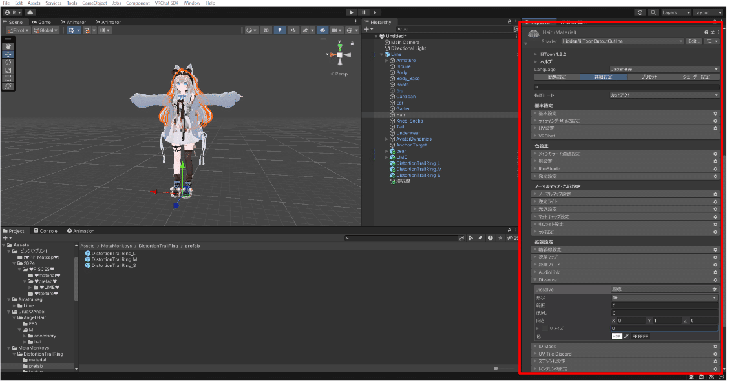Switch to the Console tab
Image resolution: width=729 pixels, height=382 pixels.
(x=45, y=231)
